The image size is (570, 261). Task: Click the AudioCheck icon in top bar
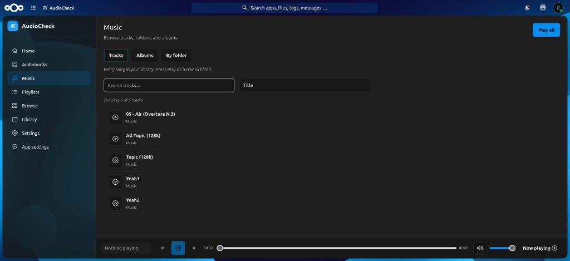pos(45,8)
